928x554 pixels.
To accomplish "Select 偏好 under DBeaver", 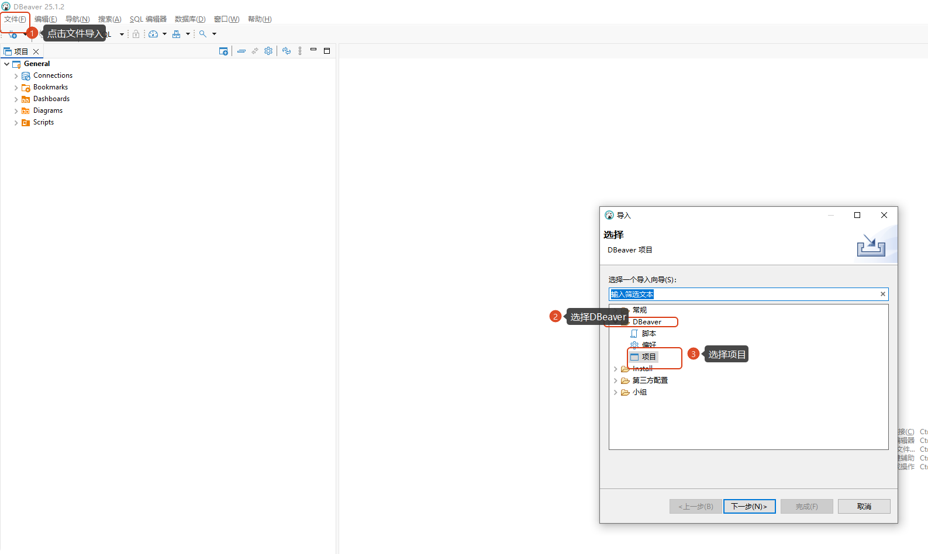I will (649, 345).
